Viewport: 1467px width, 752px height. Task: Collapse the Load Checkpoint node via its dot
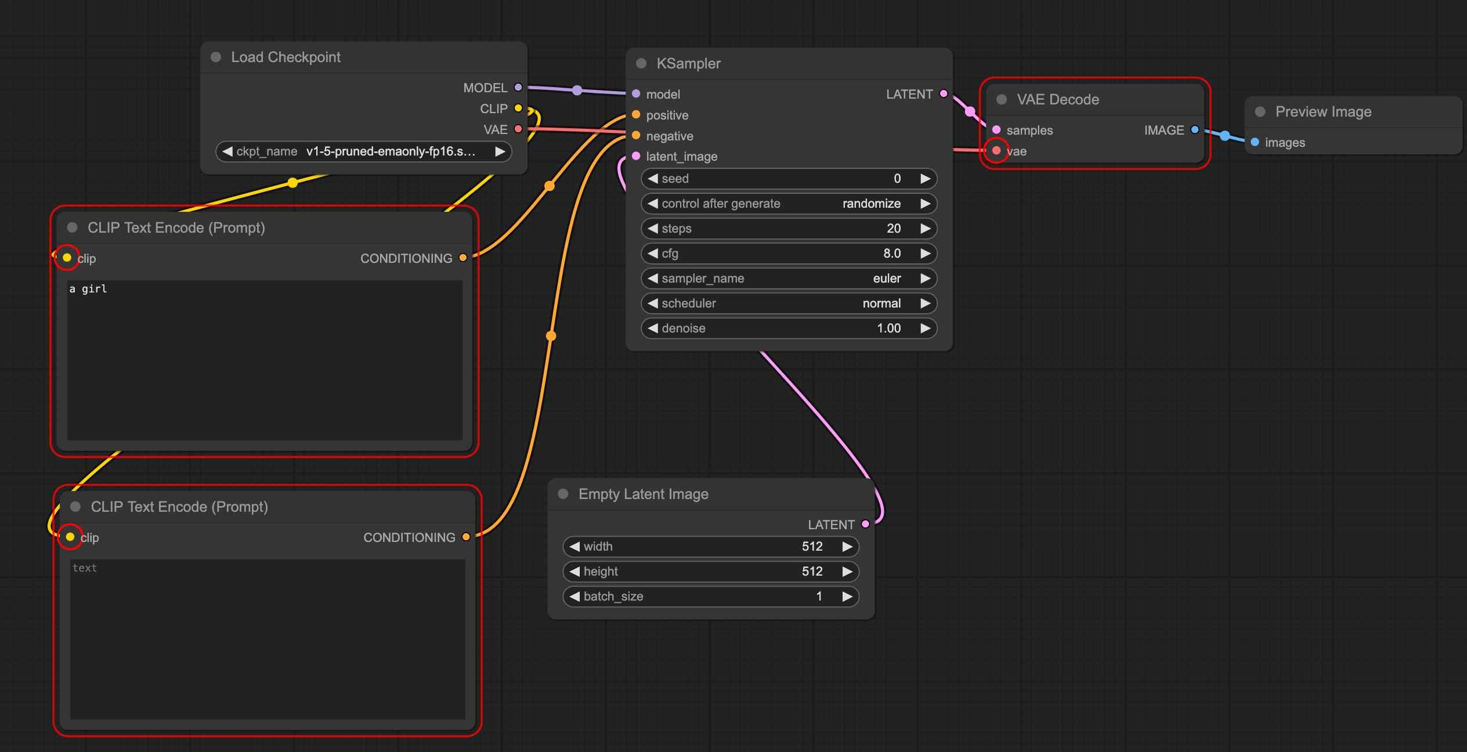(216, 57)
